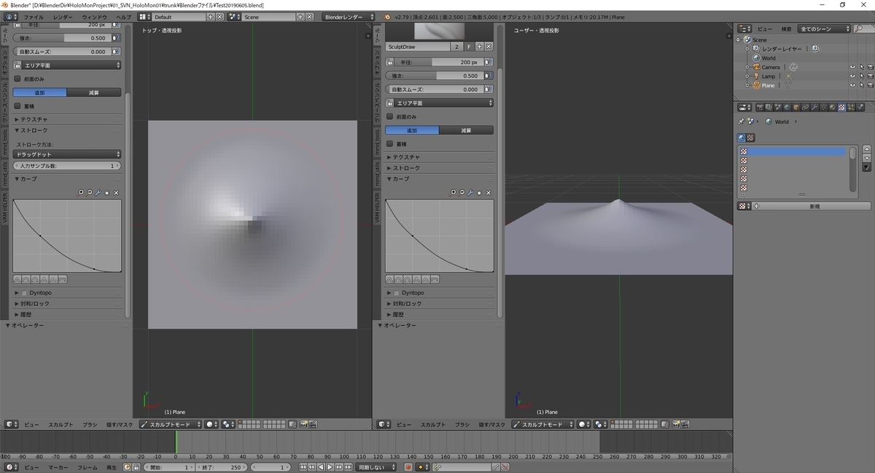Add new SculptDraw brush datablock

point(479,47)
